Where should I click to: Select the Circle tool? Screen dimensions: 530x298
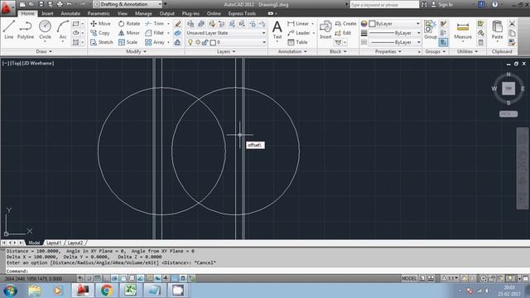tap(45, 30)
